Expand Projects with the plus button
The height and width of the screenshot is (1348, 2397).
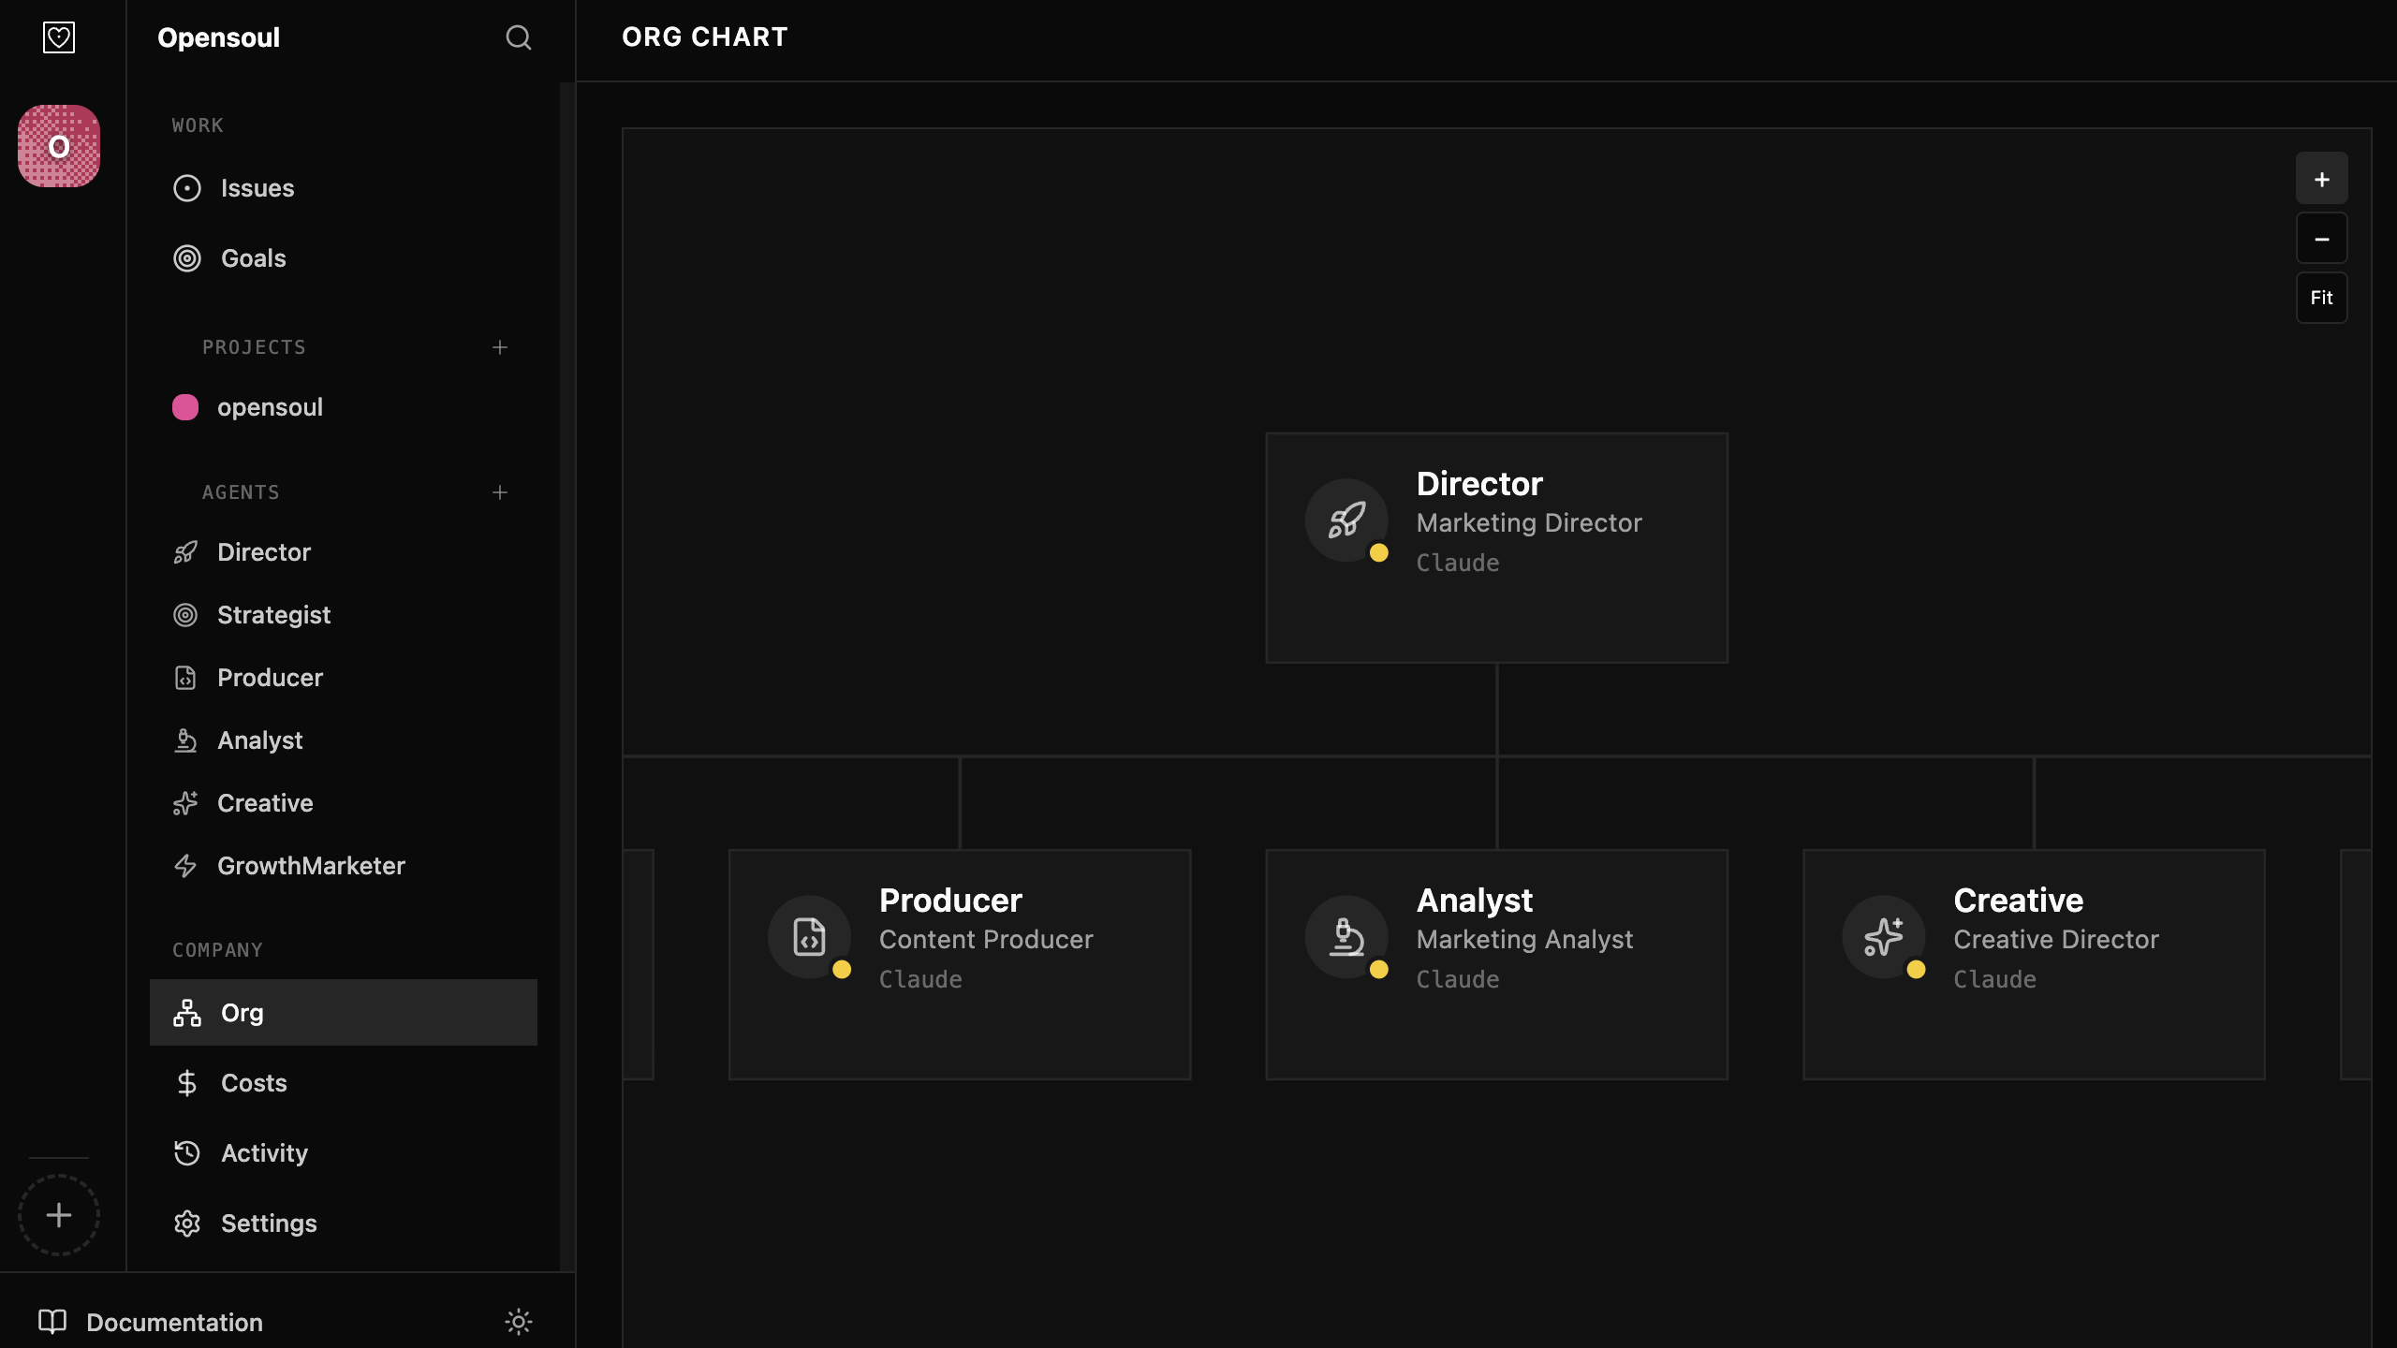[500, 346]
